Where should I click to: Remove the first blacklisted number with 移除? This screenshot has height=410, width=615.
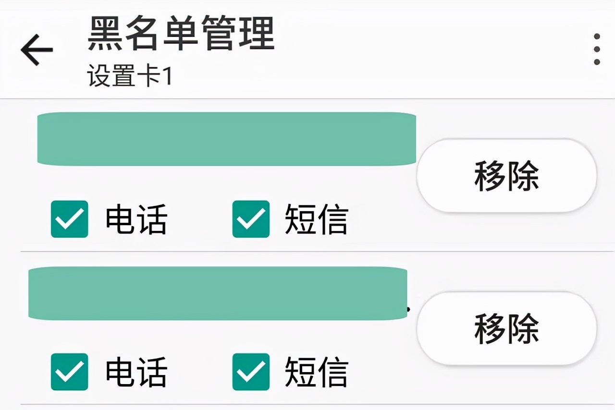pos(506,176)
